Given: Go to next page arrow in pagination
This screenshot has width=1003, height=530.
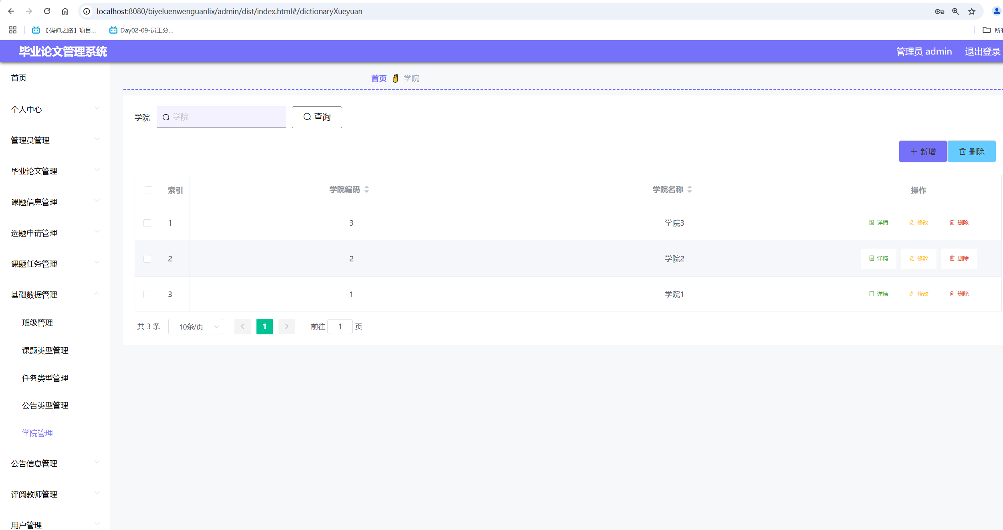Looking at the screenshot, I should (x=287, y=326).
